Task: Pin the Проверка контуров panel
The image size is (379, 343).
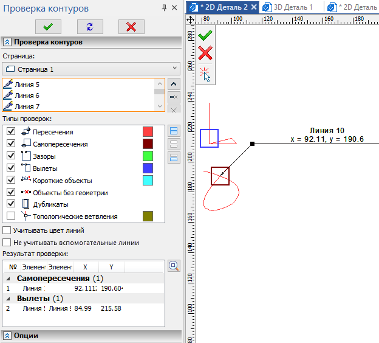Action: 164,8
